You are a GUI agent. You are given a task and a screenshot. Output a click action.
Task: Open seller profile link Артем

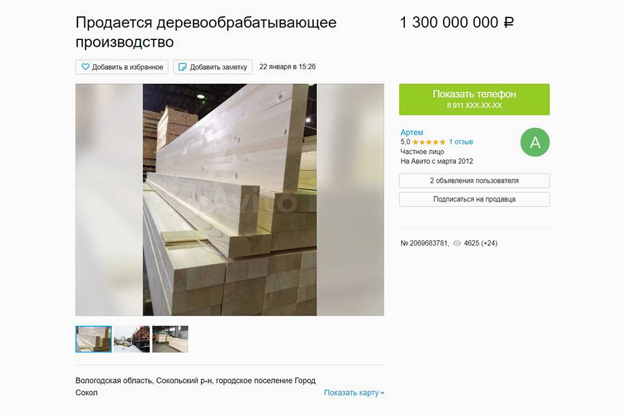(411, 132)
